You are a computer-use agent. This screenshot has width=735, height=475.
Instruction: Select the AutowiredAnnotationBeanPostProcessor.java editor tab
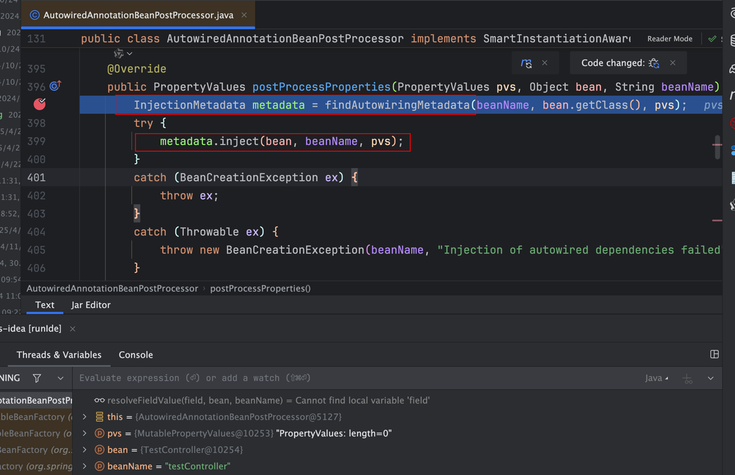pos(138,15)
